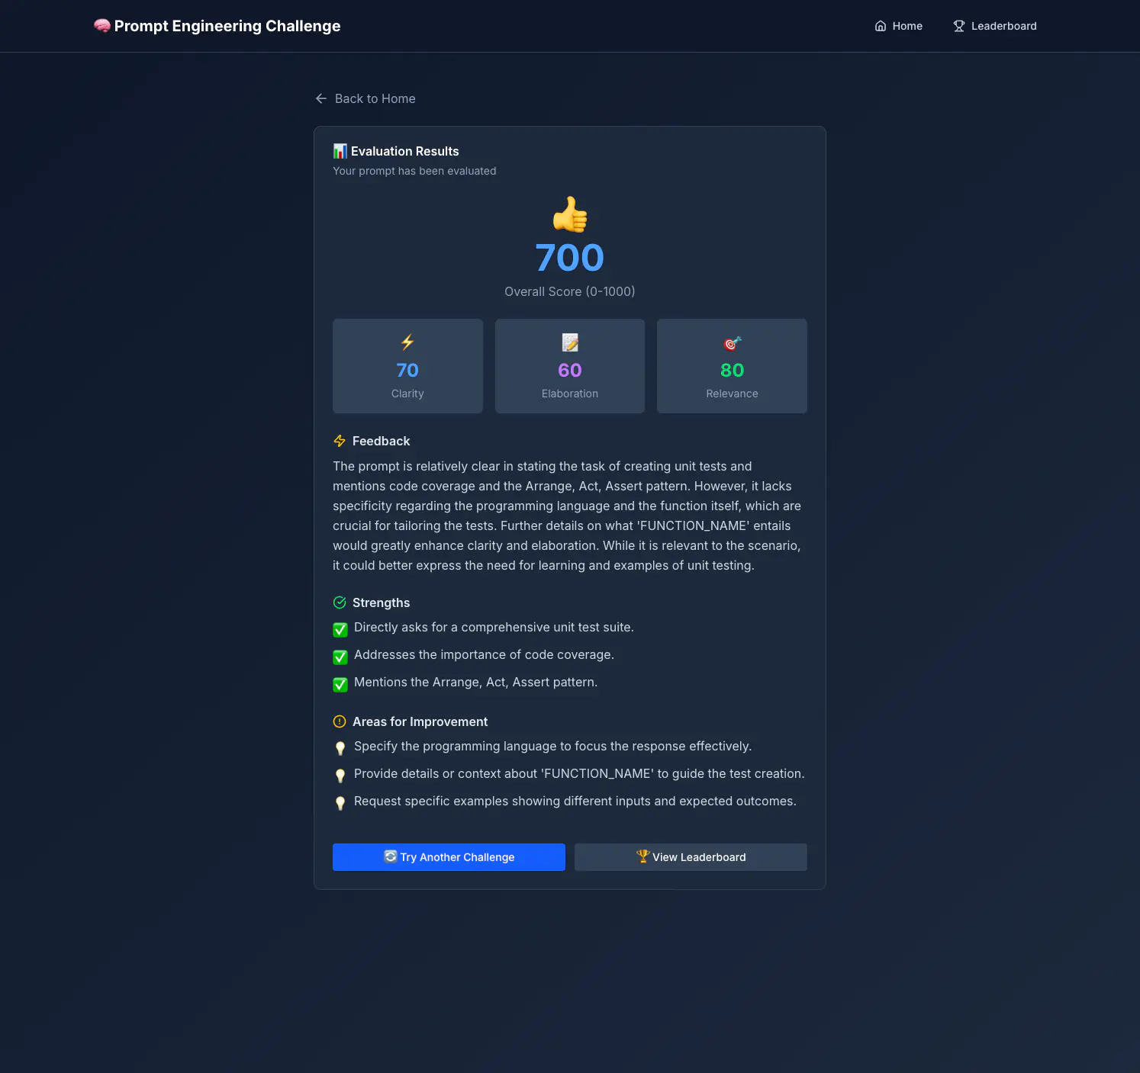Click the checkmark beside code coverage strength
This screenshot has width=1140, height=1073.
pos(340,657)
